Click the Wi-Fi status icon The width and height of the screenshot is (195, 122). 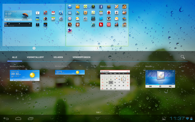tap(187, 119)
